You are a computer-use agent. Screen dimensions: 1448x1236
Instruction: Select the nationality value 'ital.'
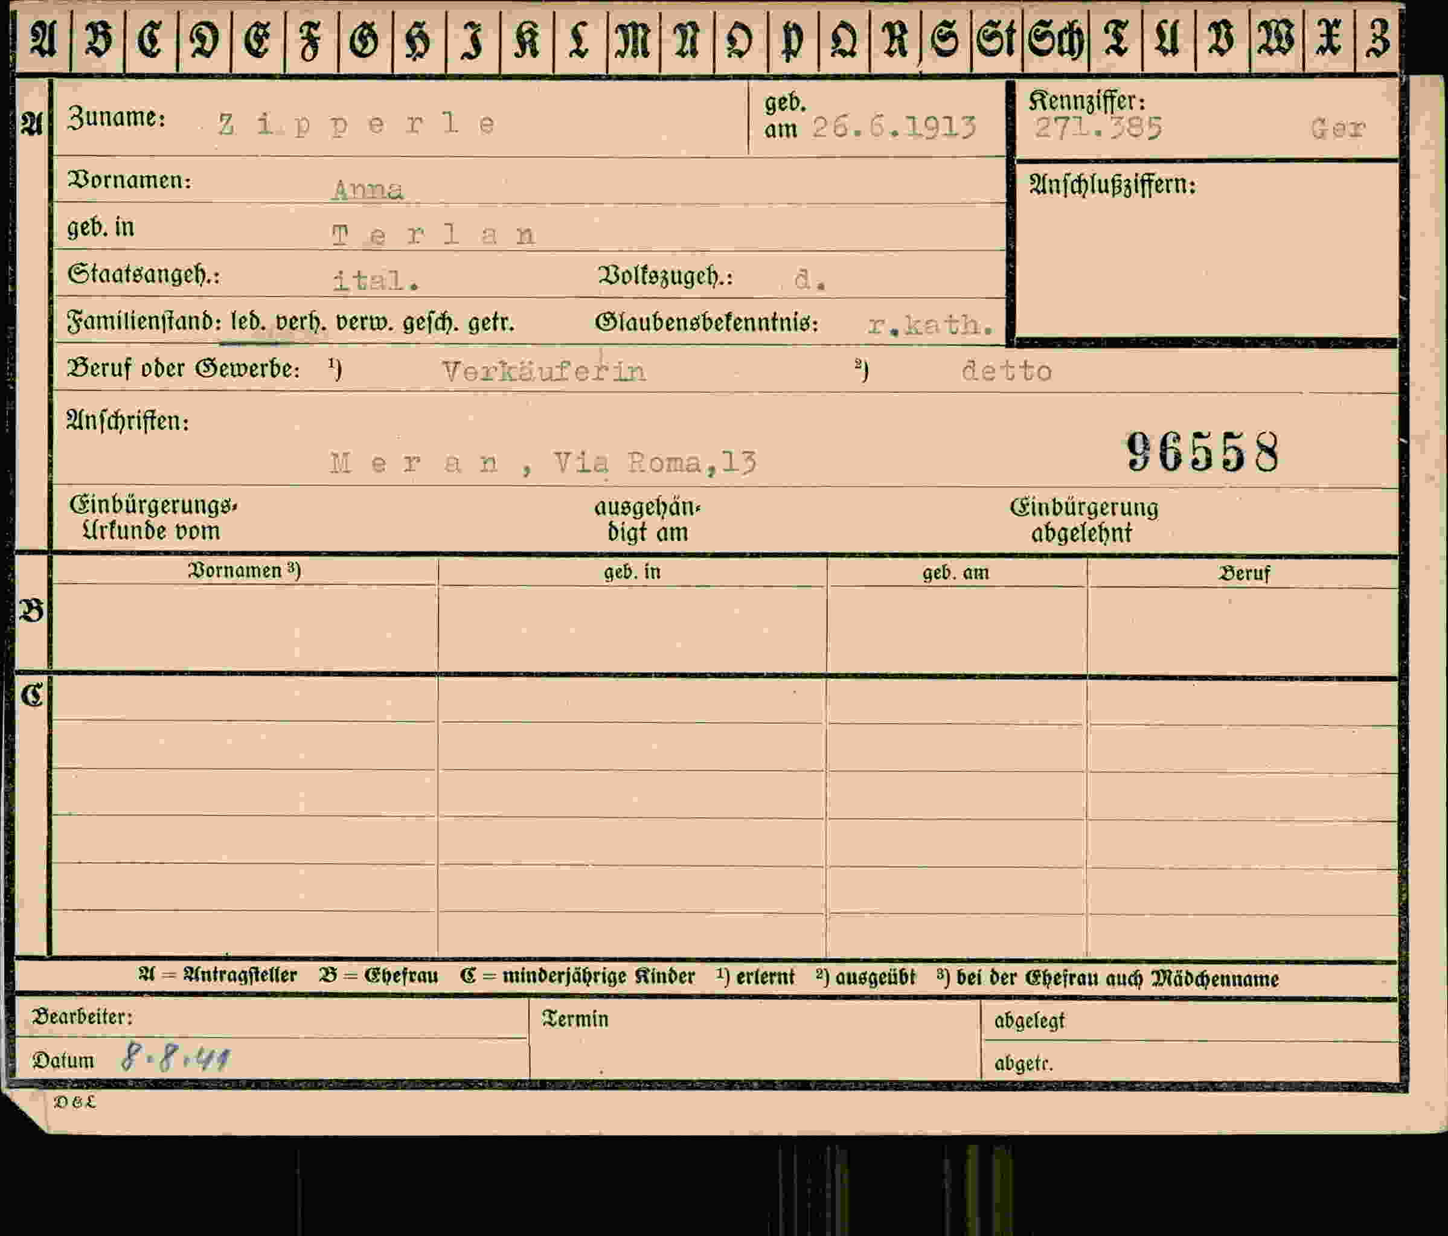coord(376,281)
